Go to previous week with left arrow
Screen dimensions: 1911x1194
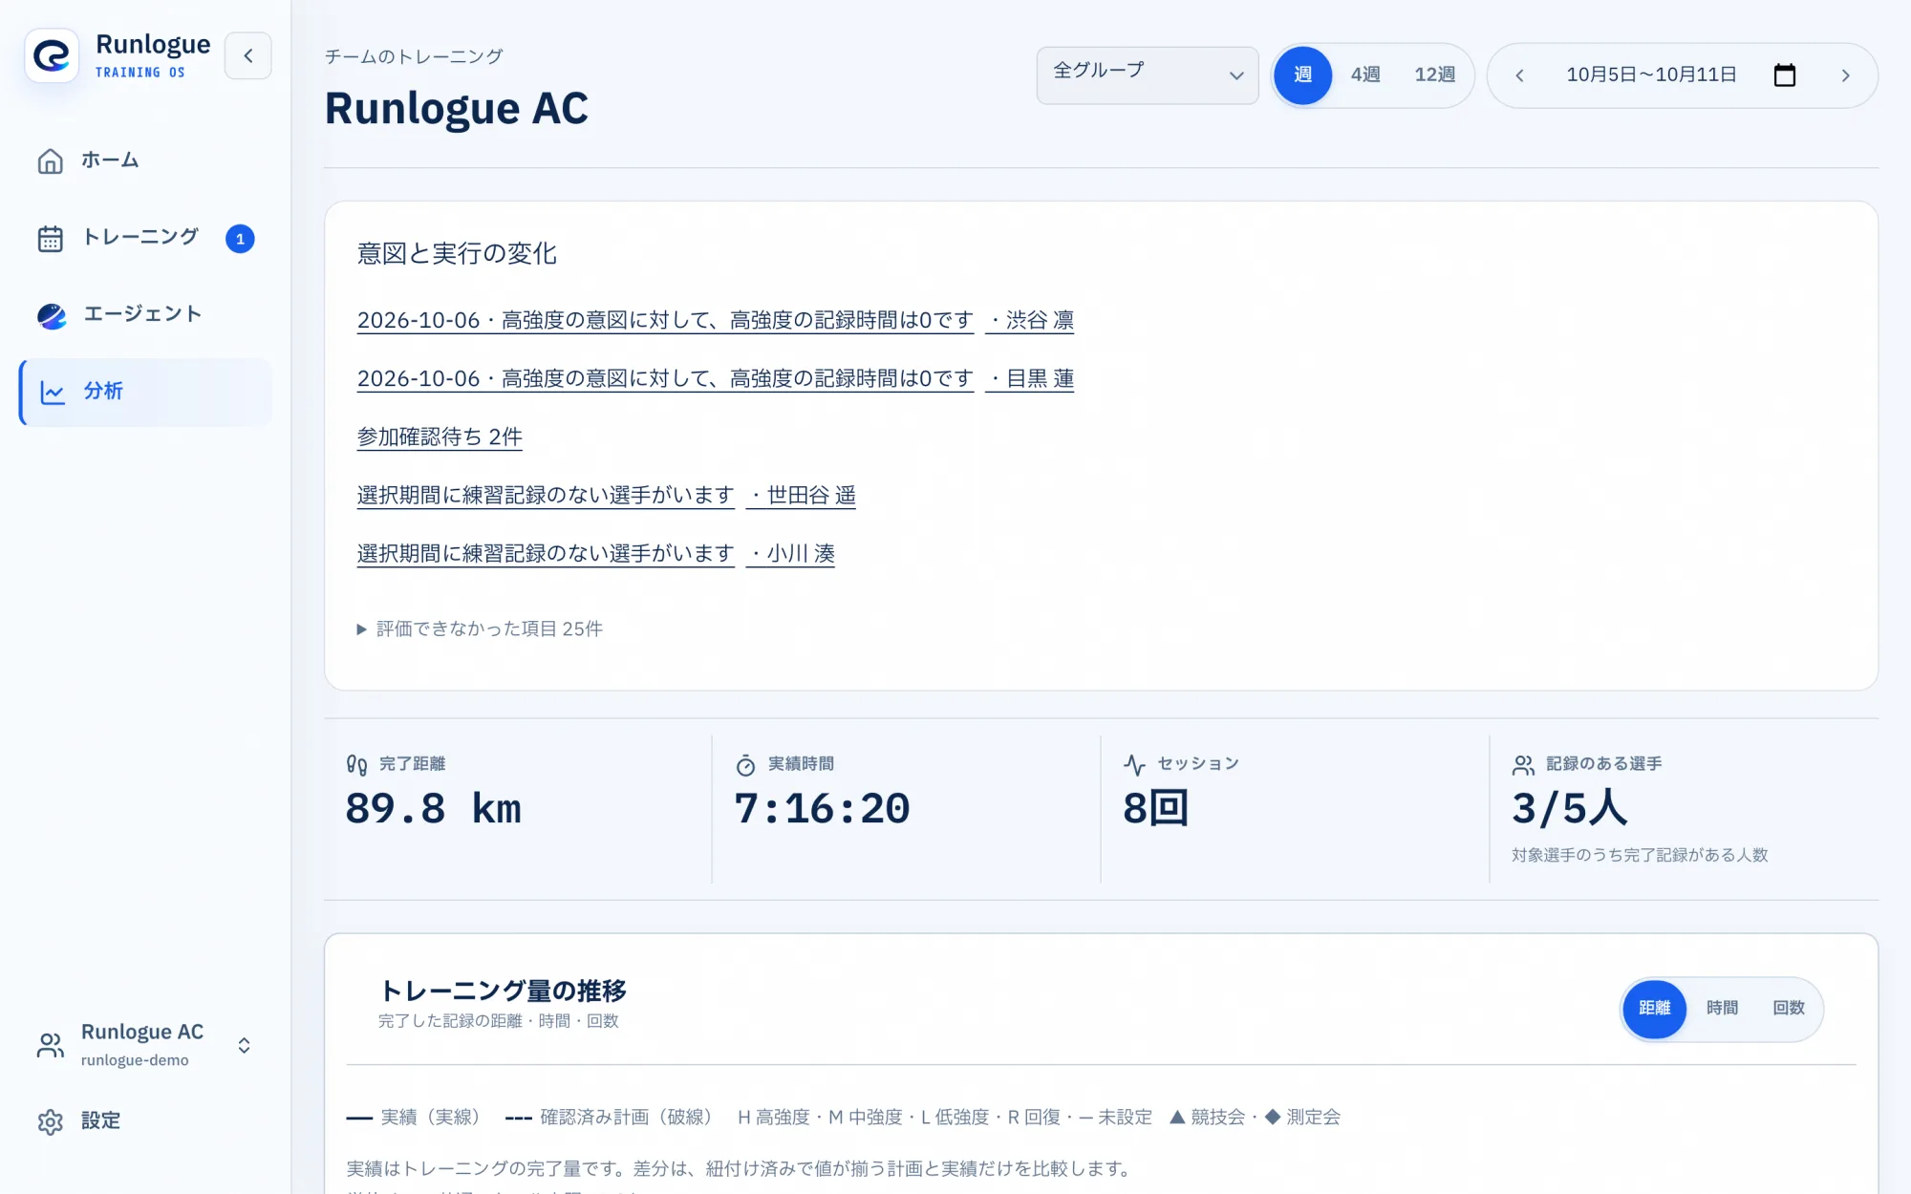pyautogui.click(x=1519, y=75)
